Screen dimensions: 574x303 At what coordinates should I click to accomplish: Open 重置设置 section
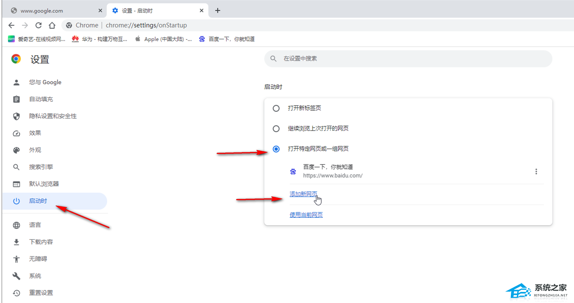[41, 293]
